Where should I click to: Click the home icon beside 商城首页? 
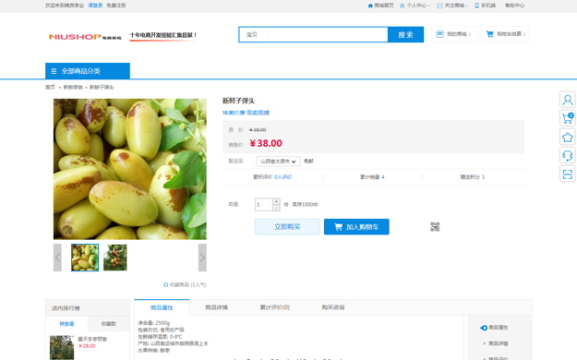pos(370,6)
